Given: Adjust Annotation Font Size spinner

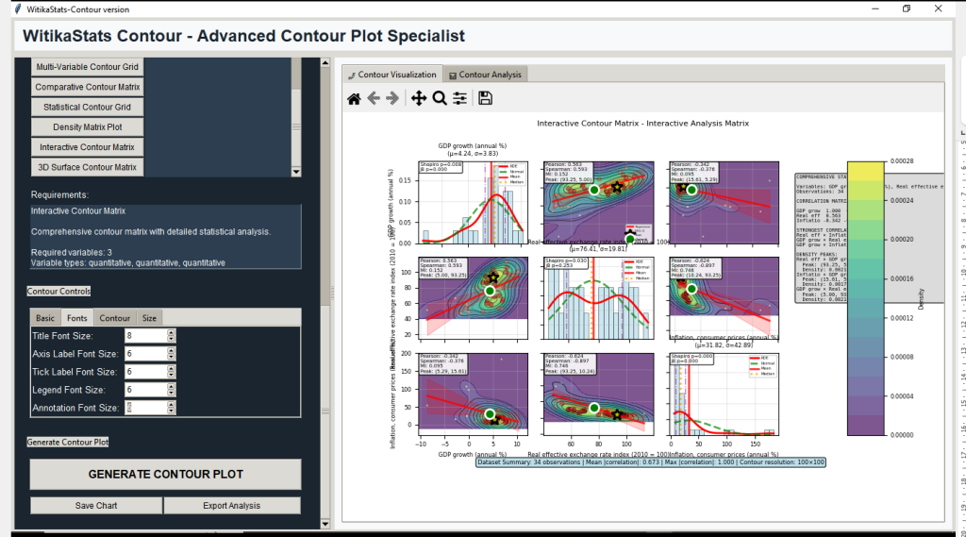Looking at the screenshot, I should [172, 408].
